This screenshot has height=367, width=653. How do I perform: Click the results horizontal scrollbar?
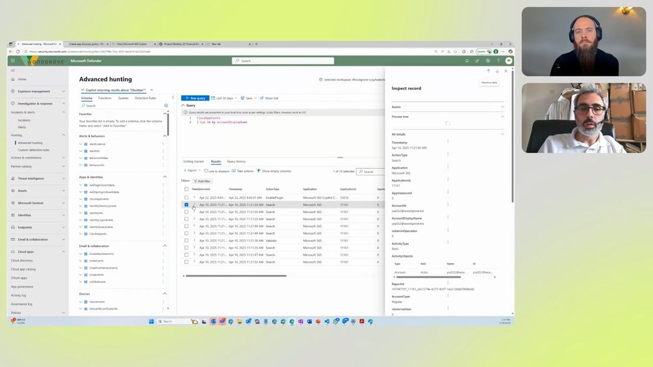(x=236, y=276)
